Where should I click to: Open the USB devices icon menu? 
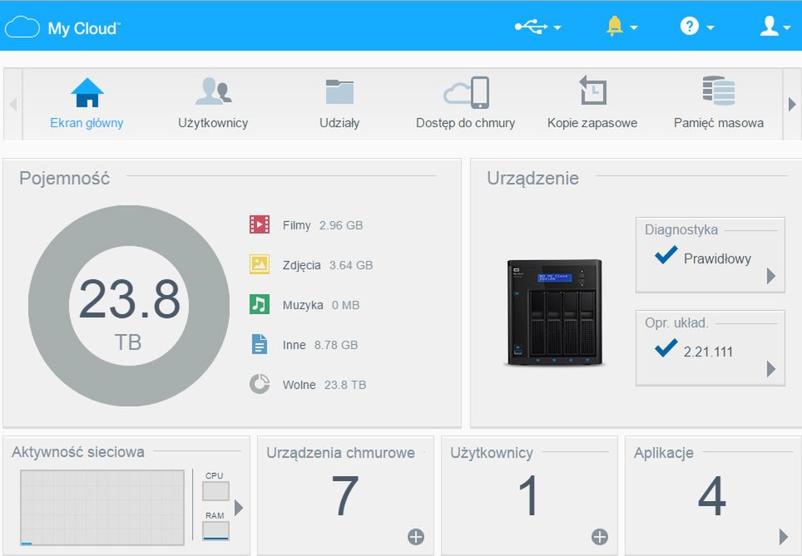531,27
